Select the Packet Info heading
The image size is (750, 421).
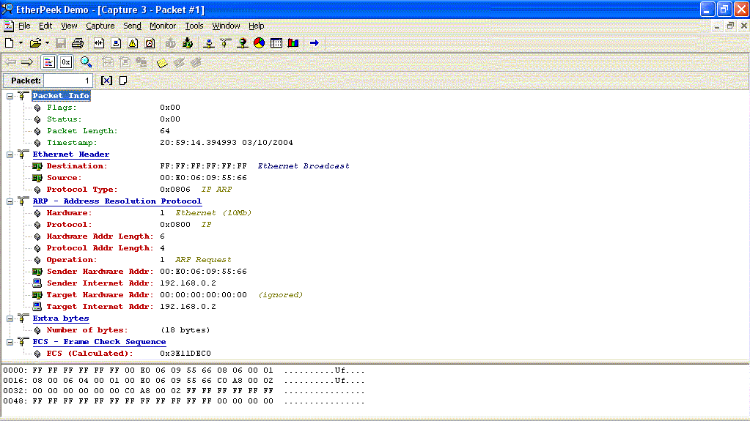(61, 96)
